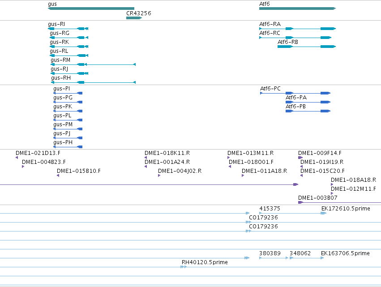The width and height of the screenshot is (381, 287).
Task: Select the gus-PK protein feature
Action: click(x=68, y=111)
